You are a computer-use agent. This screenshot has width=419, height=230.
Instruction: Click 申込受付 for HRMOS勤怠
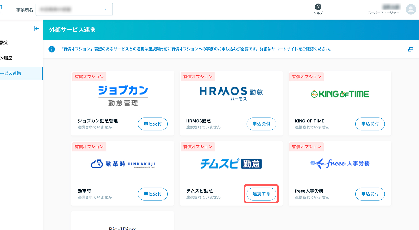pos(261,124)
